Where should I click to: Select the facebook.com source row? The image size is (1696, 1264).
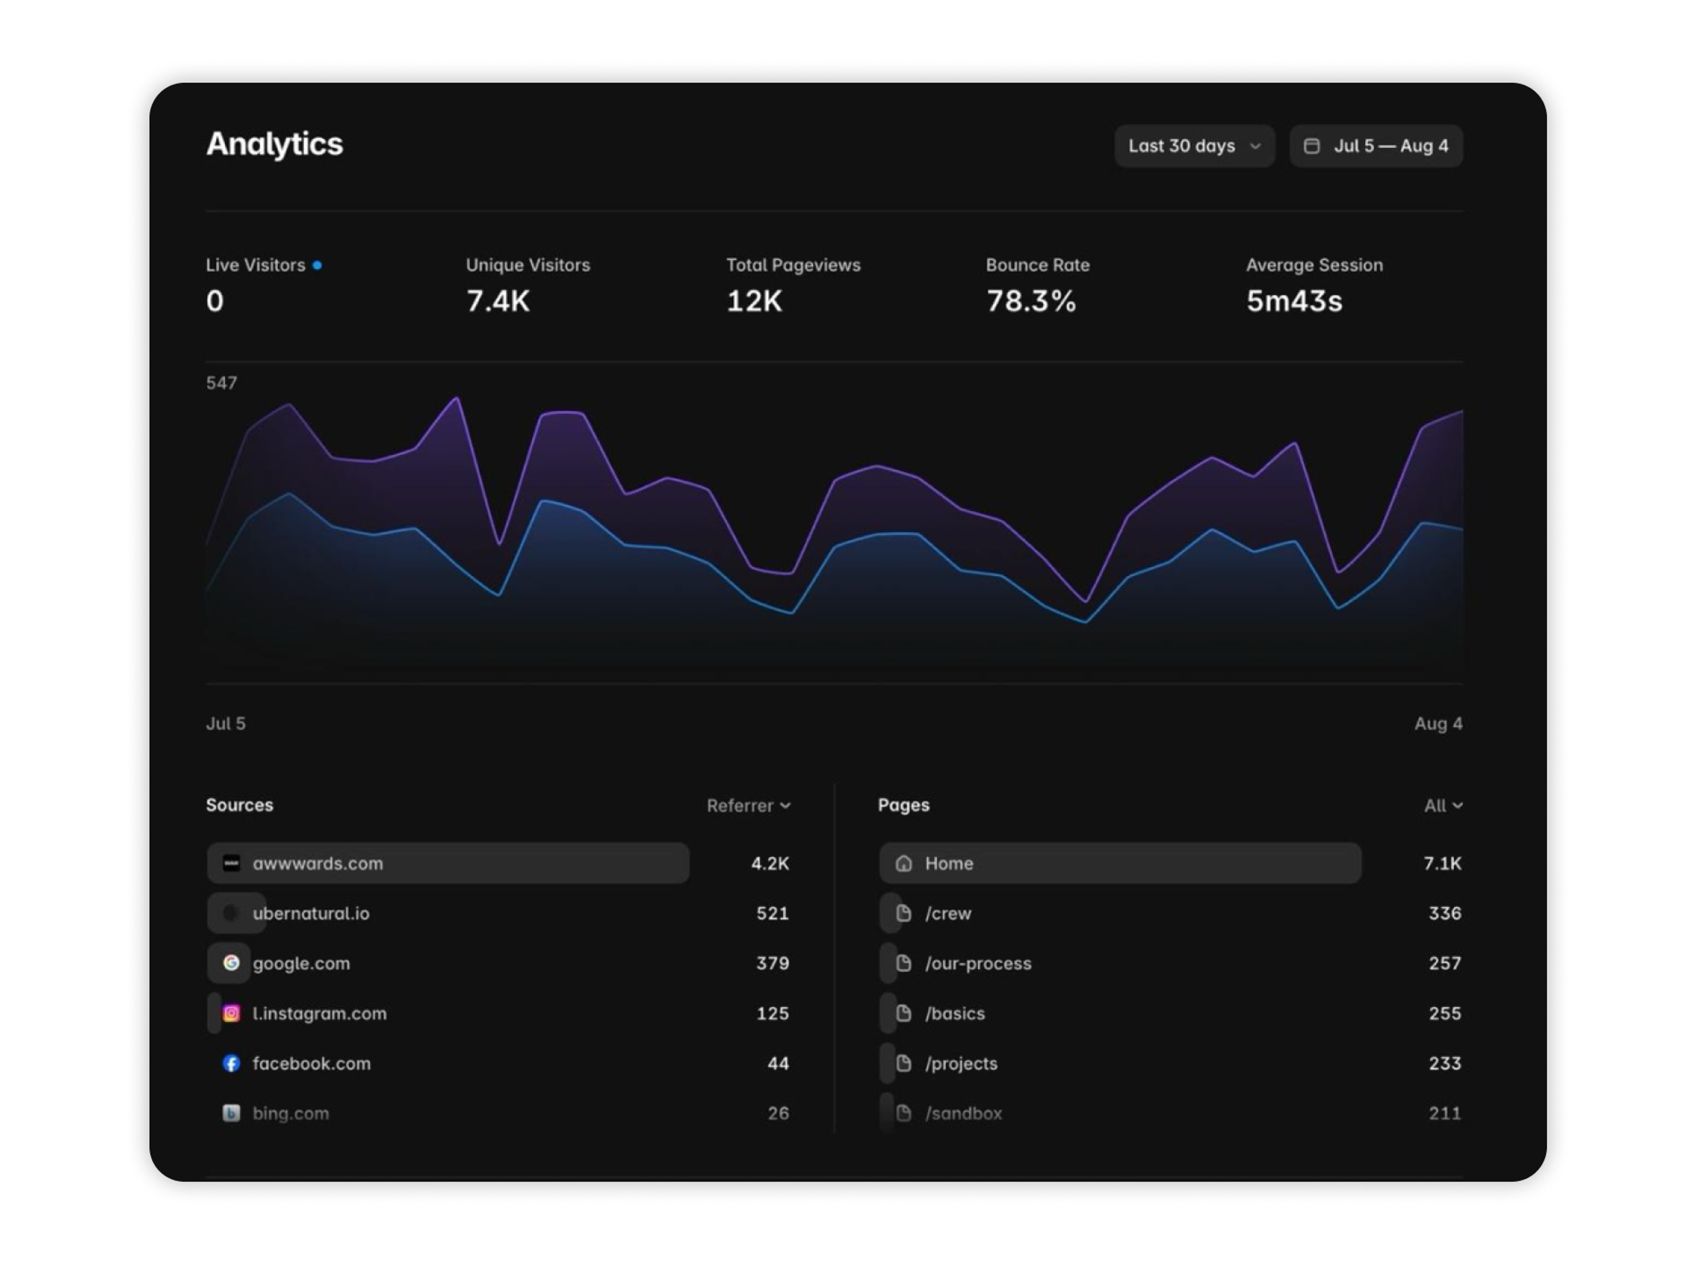(499, 1063)
